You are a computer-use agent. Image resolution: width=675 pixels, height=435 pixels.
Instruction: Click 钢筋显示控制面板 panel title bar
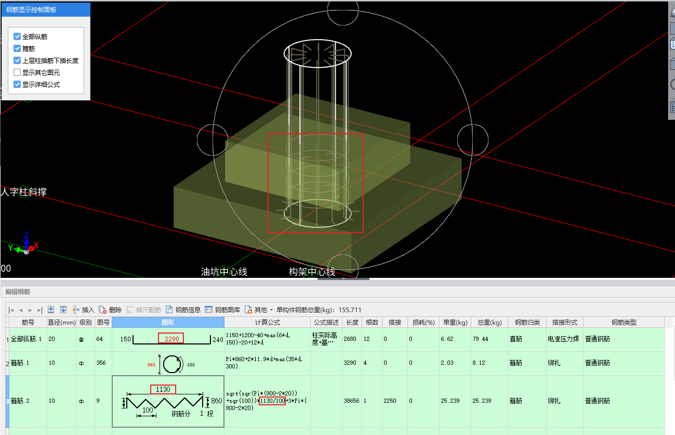[46, 10]
